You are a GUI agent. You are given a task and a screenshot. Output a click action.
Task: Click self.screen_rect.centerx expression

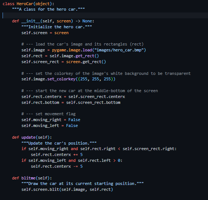[96, 97]
